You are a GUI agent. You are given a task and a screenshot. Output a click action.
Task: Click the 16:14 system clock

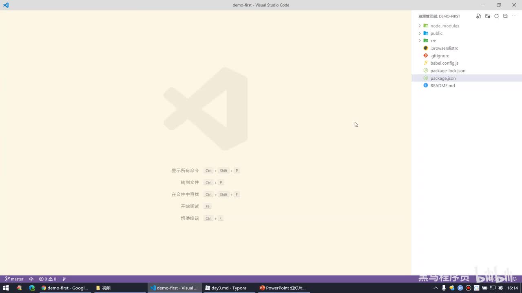point(513,288)
